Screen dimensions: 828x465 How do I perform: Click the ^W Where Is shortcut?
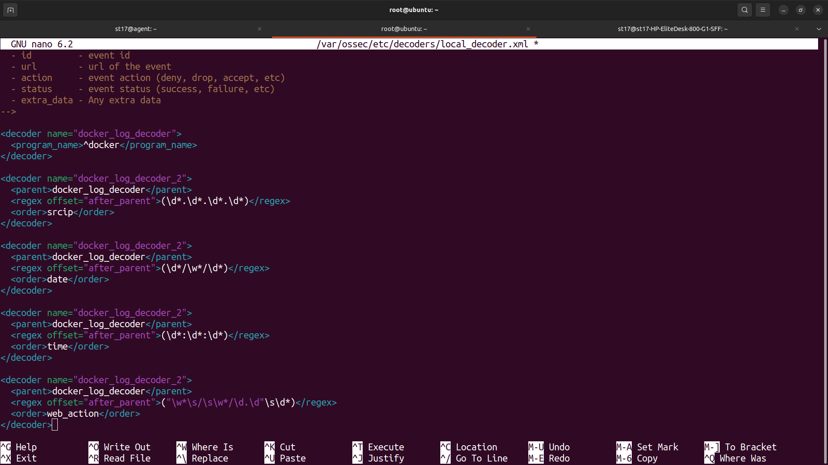click(x=205, y=447)
